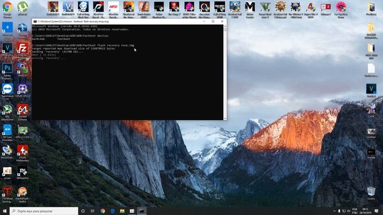Image resolution: width=383 pixels, height=215 pixels.
Task: Open the network tray icon
Action: pos(344,211)
